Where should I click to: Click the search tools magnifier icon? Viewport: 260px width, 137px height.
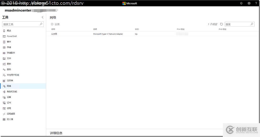(41, 24)
